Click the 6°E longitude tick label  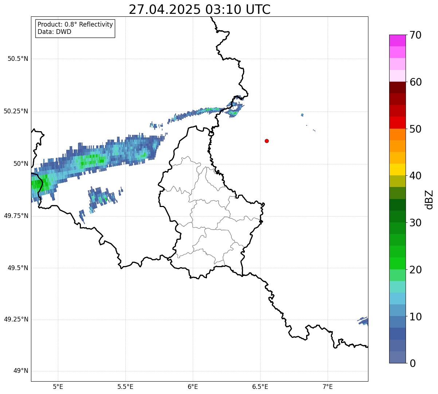(193, 386)
